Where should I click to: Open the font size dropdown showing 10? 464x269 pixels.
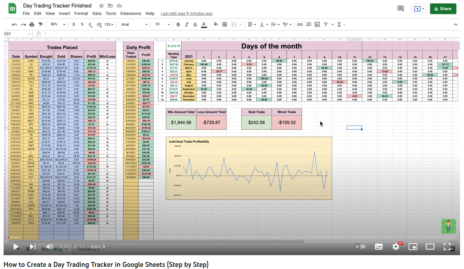[163, 25]
